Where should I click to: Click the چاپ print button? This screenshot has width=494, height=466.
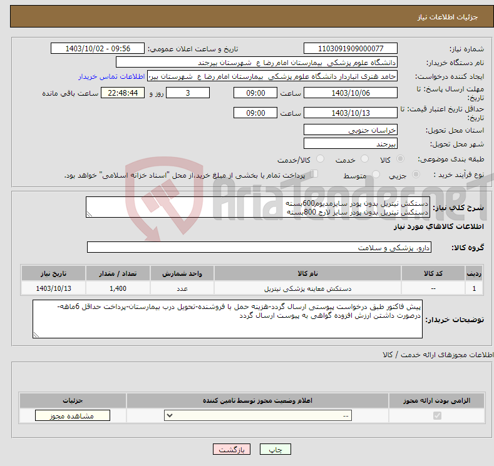pos(275,450)
